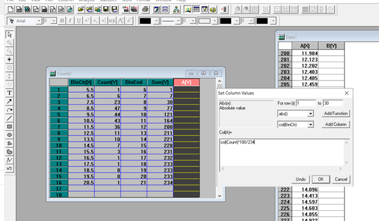Open the Arial font dropdown
The width and height of the screenshot is (379, 221).
coord(39,21)
